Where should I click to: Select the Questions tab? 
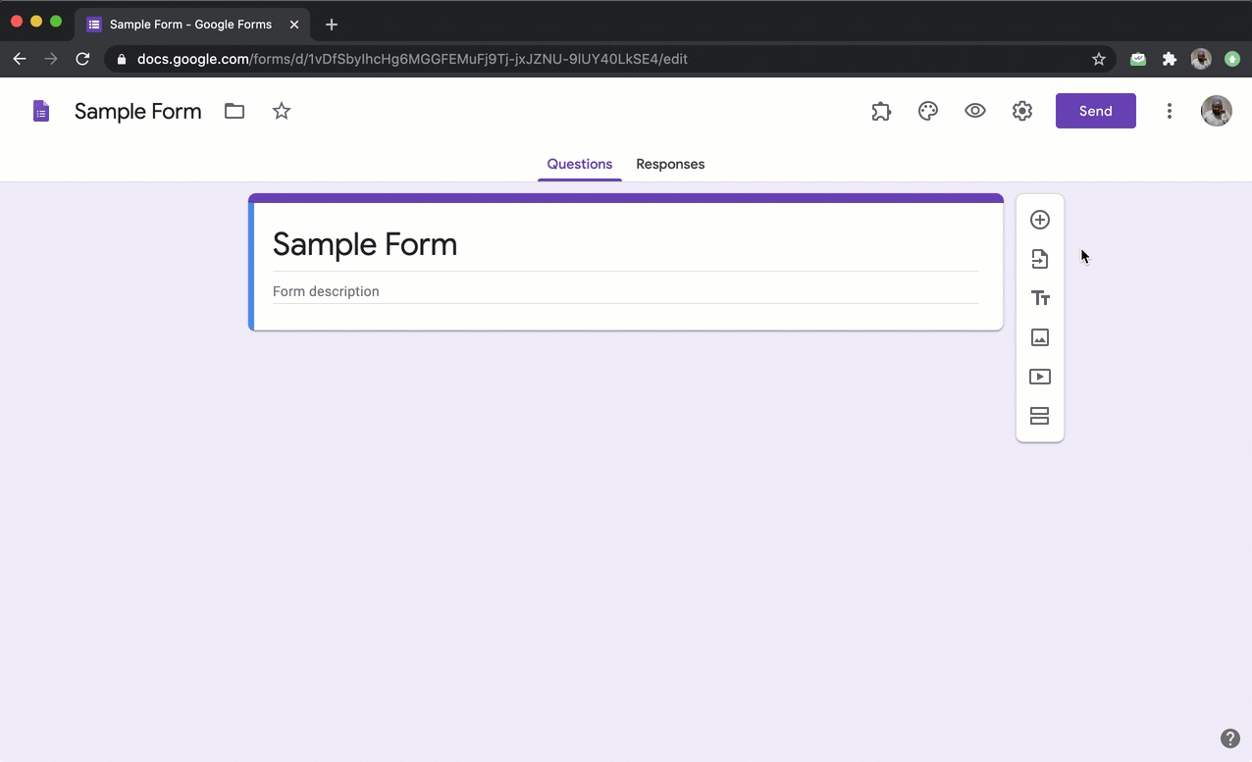click(x=580, y=164)
